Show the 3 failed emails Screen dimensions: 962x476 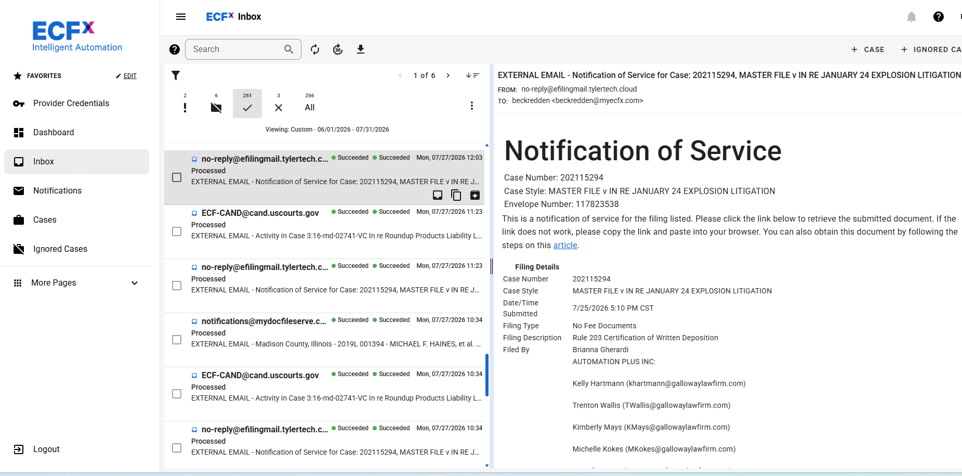279,104
